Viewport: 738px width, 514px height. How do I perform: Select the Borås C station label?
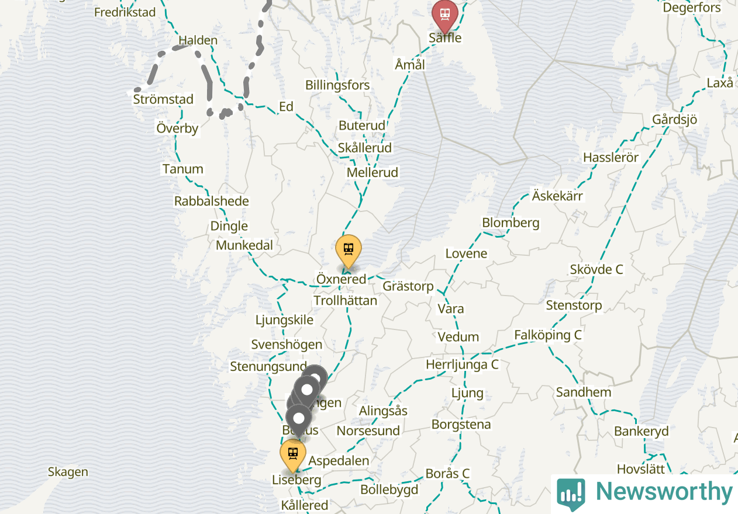447,473
